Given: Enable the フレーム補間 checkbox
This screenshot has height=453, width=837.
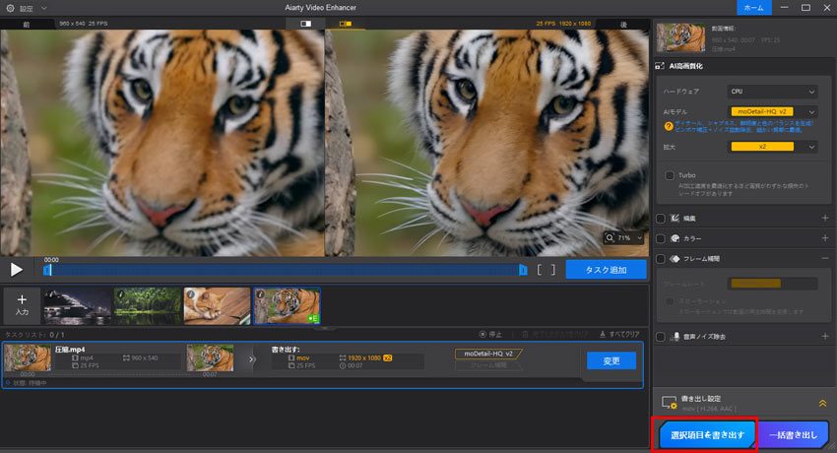Looking at the screenshot, I should (661, 259).
